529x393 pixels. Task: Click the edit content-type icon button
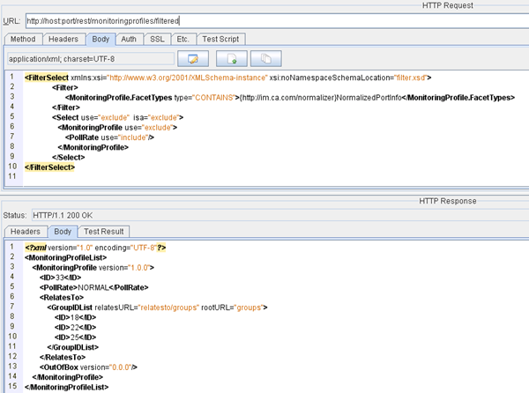click(191, 59)
